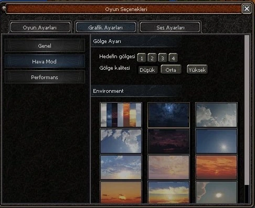Close the Oyun Seçenekleri window
255x208 pixels.
click(x=247, y=8)
